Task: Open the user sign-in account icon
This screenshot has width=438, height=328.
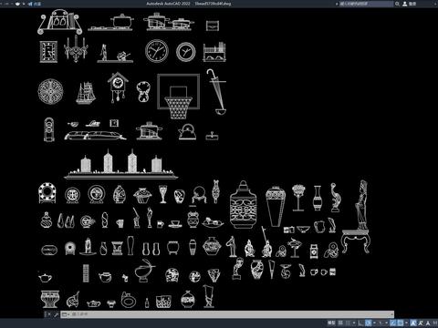Action: (x=405, y=4)
